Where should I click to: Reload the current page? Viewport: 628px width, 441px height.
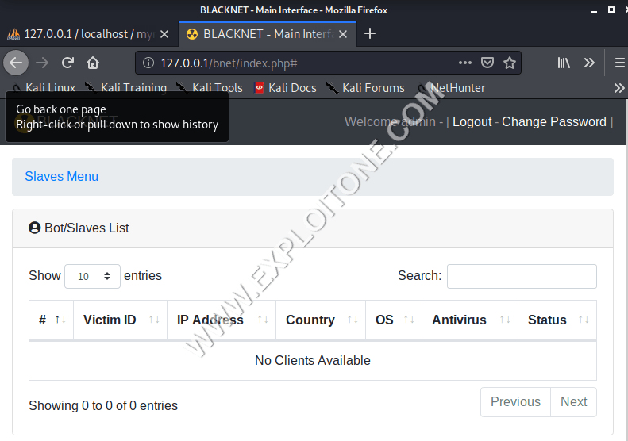tap(67, 63)
